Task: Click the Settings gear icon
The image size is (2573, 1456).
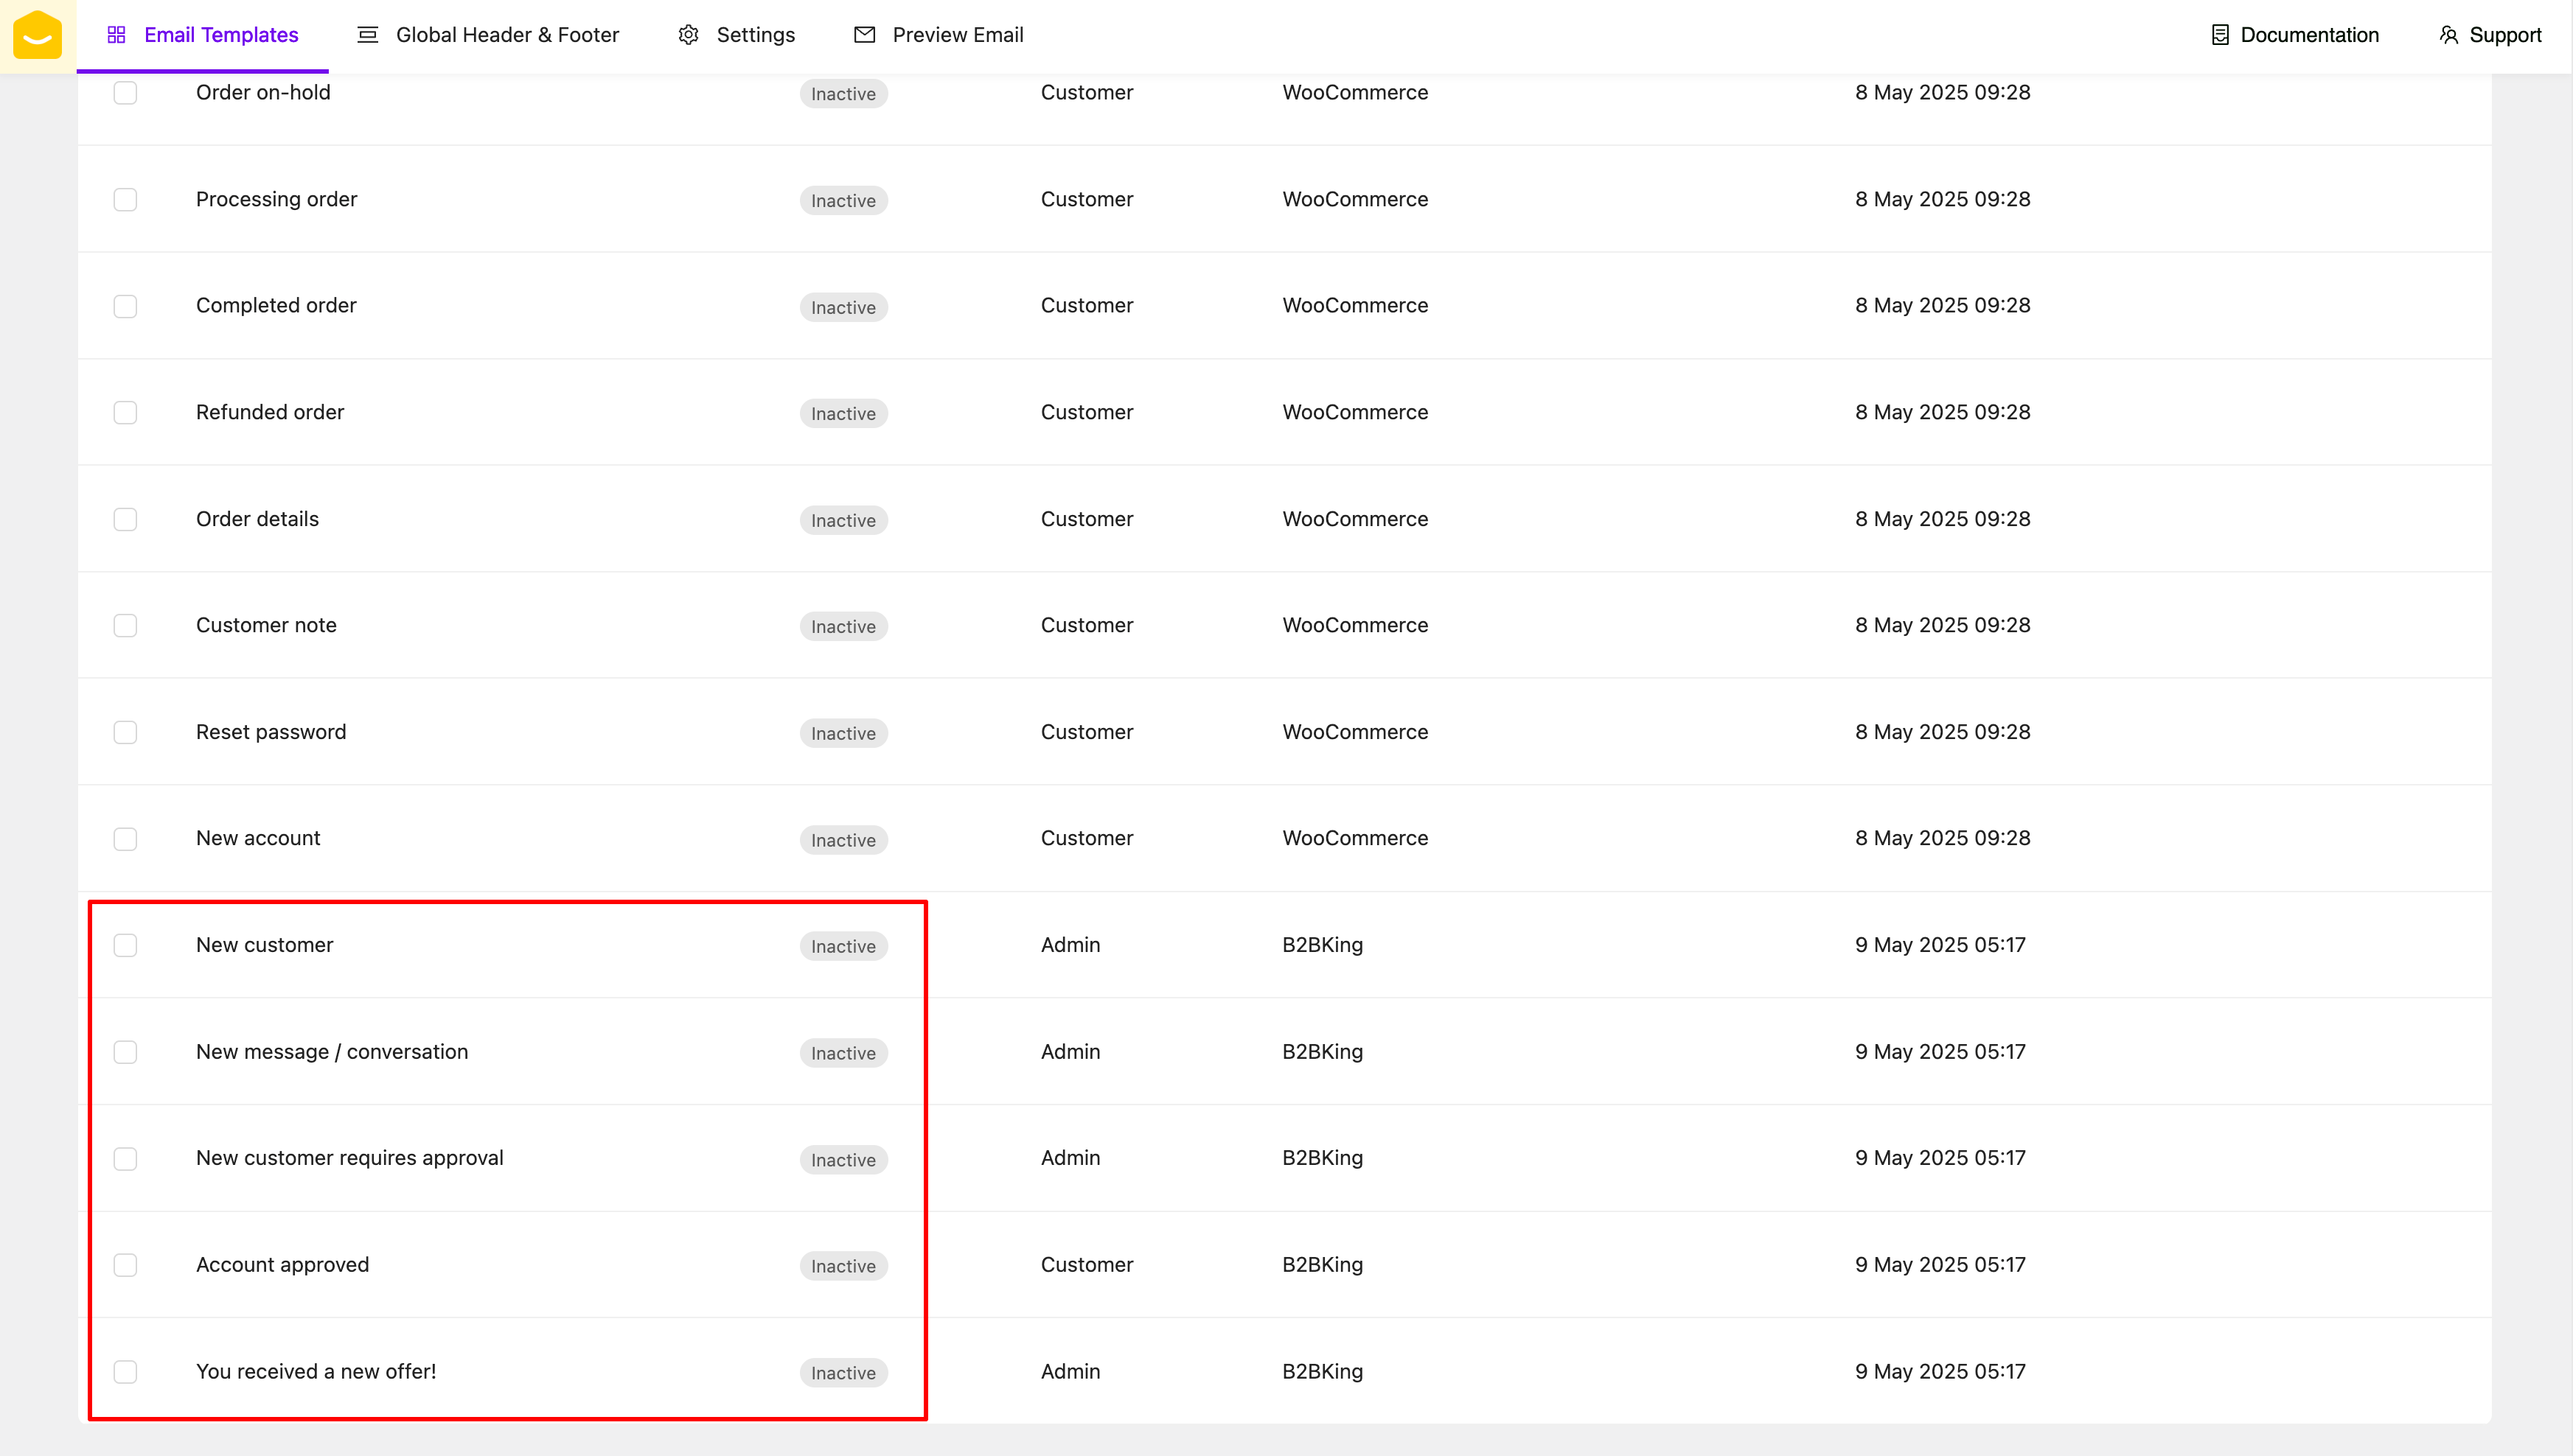Action: pyautogui.click(x=689, y=35)
